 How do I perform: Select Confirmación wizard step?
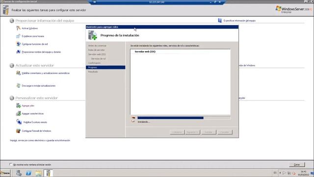click(94, 63)
